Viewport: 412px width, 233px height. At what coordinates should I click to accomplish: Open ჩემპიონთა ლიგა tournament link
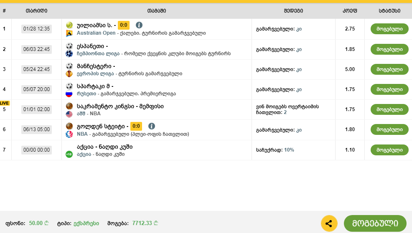coord(98,53)
